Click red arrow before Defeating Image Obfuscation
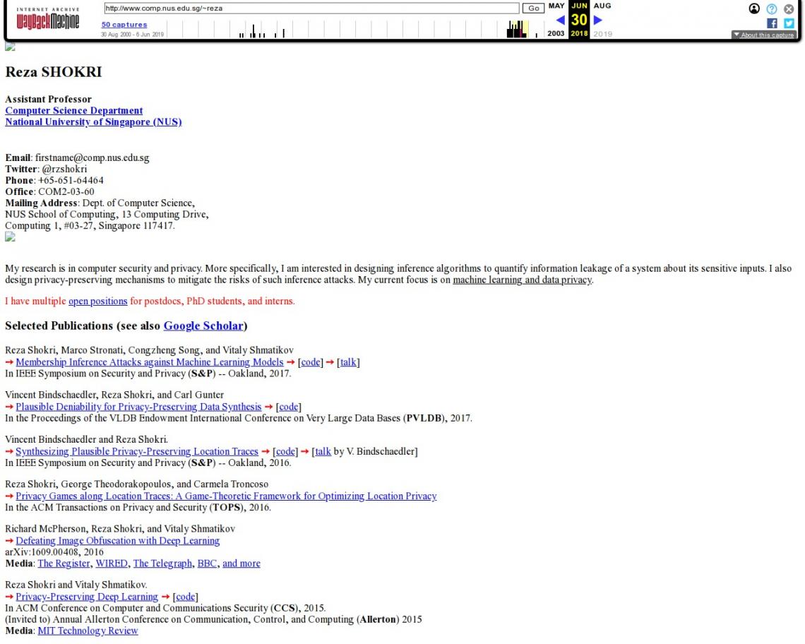This screenshot has height=644, width=805. coord(9,541)
